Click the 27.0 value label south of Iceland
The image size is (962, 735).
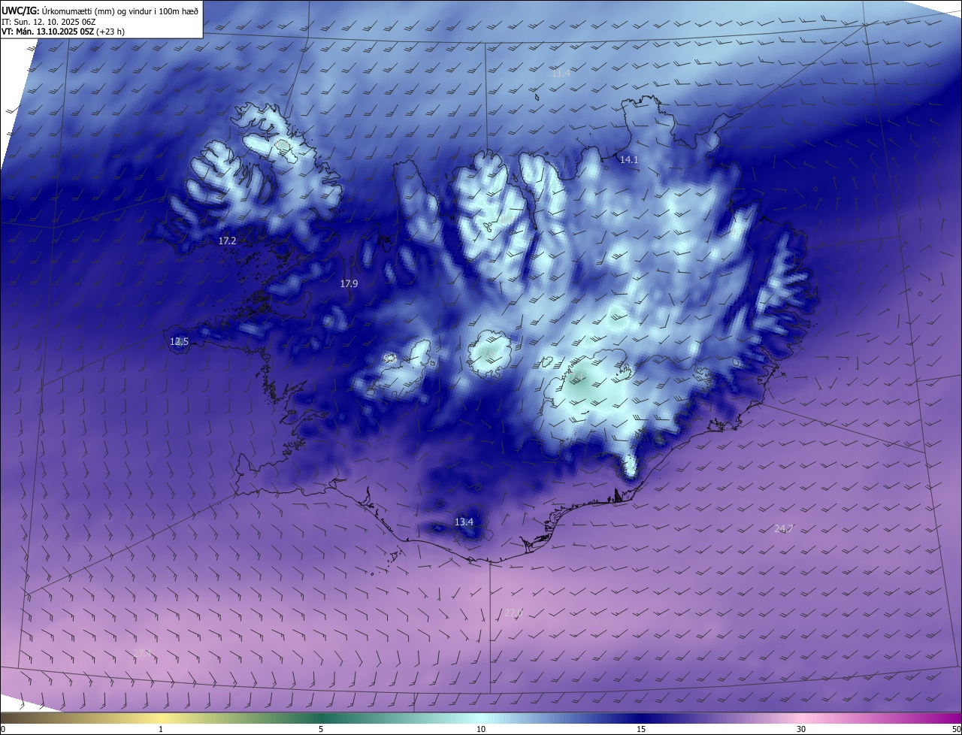tap(513, 613)
